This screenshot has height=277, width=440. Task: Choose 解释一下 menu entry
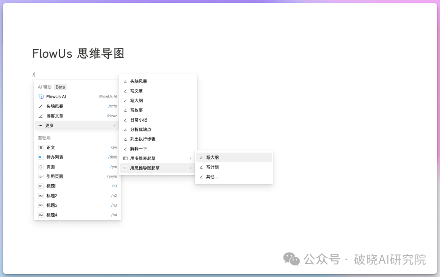click(x=158, y=149)
